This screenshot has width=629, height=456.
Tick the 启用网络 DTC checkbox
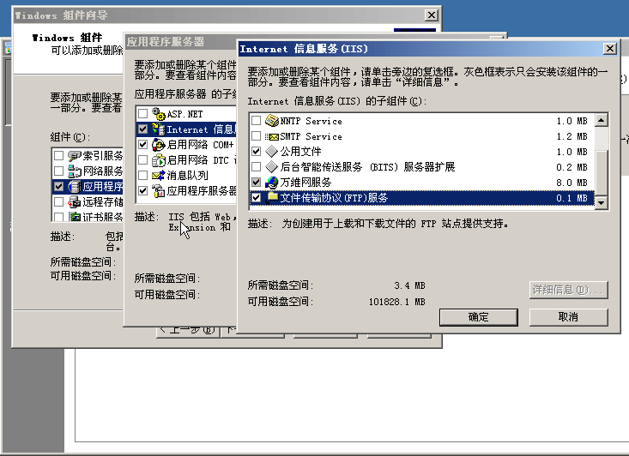pos(142,160)
